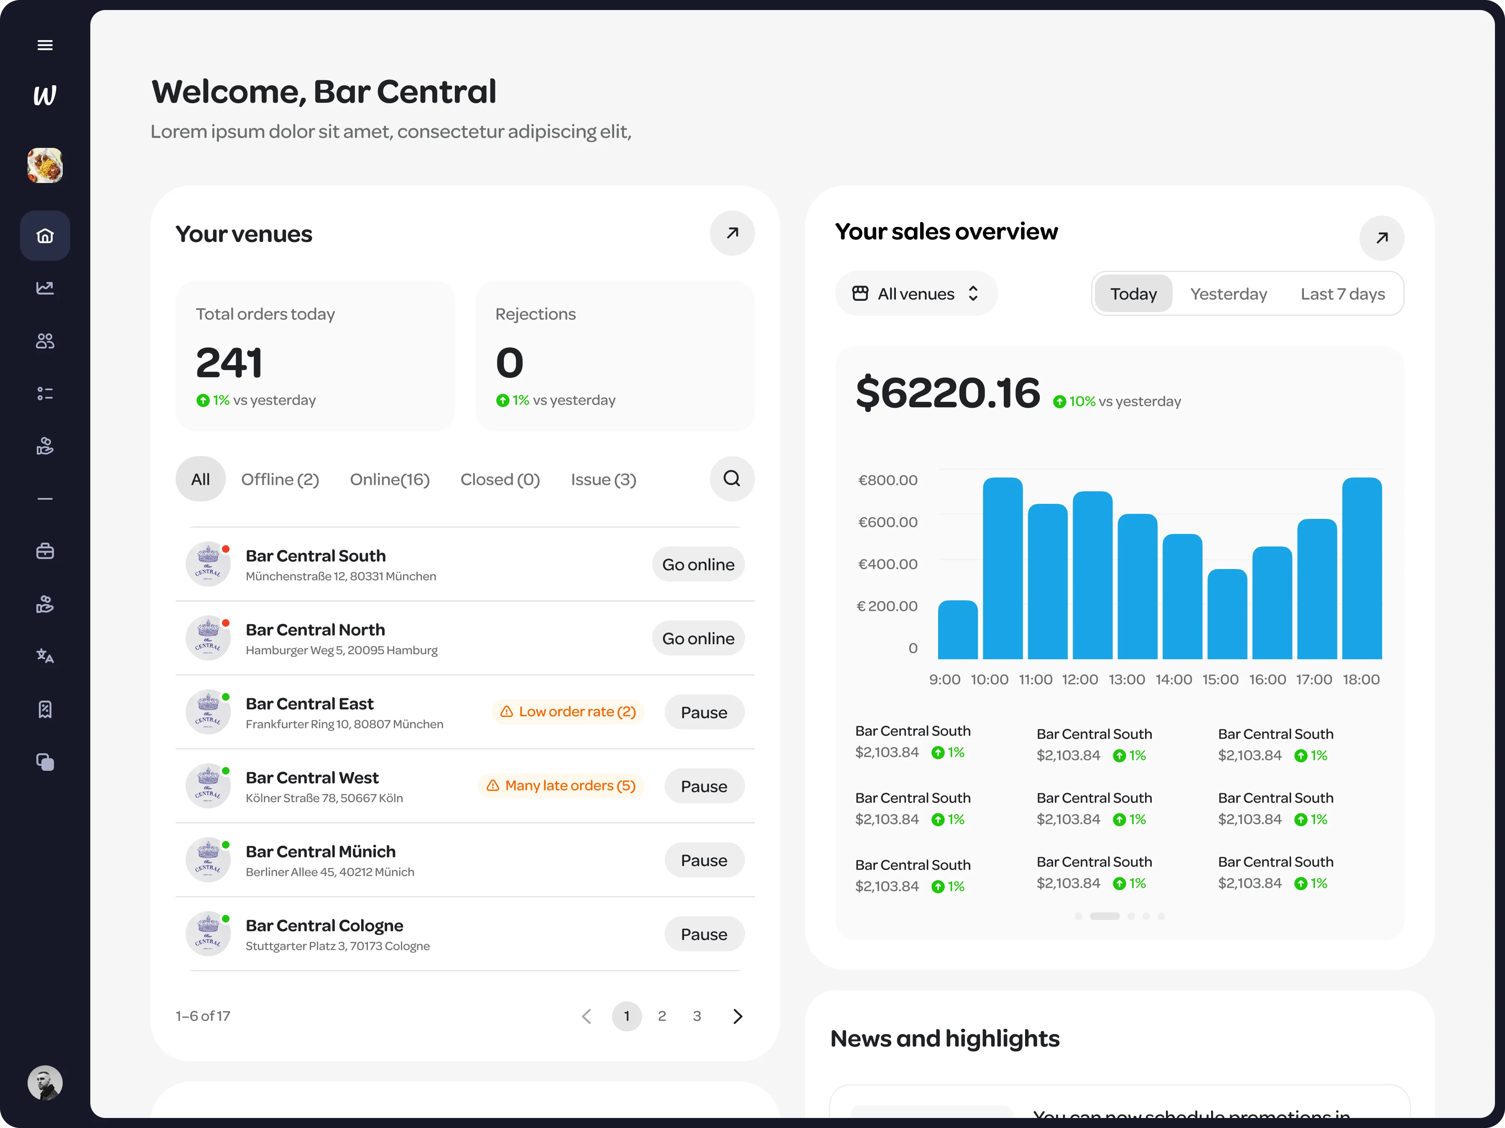
Task: Click the translate language sidebar icon
Action: pos(45,656)
